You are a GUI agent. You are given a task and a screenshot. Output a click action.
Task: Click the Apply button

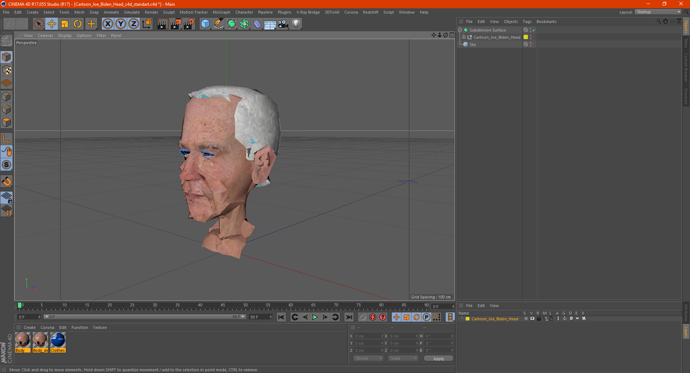point(438,358)
